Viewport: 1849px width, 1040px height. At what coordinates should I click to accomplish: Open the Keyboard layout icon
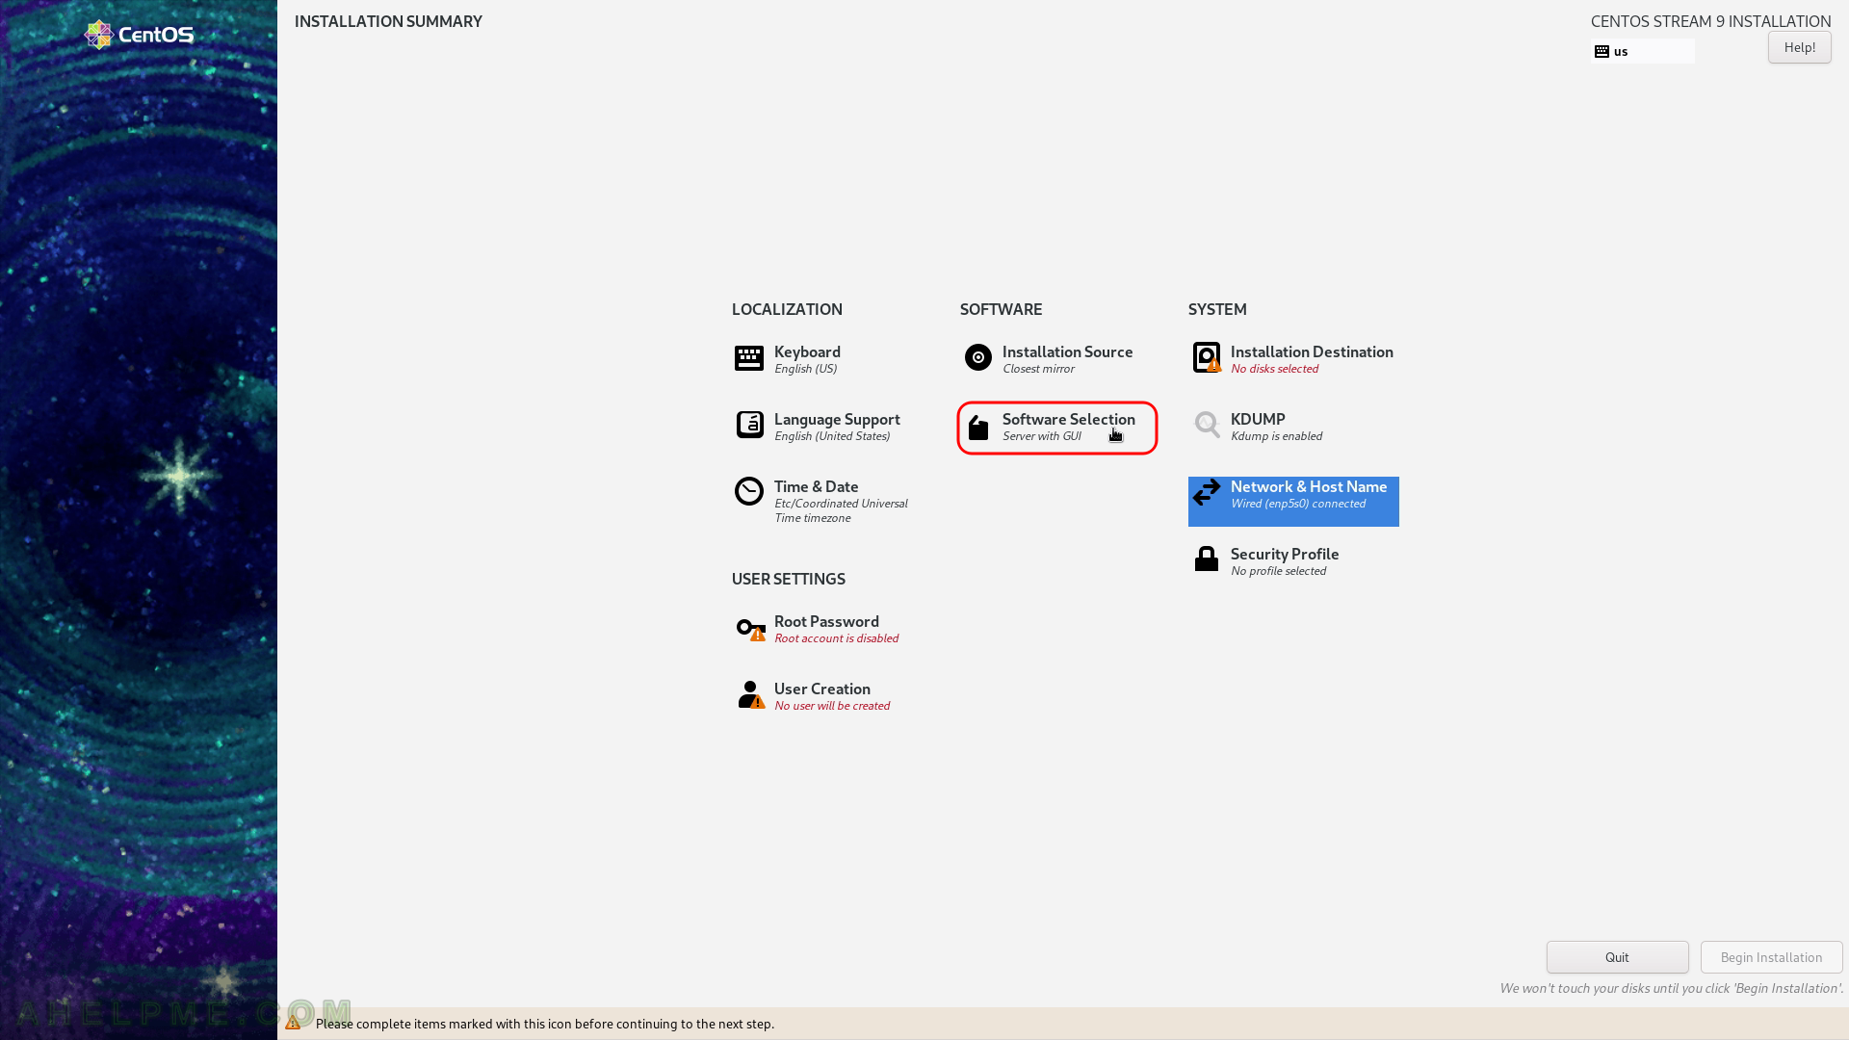coord(748,358)
